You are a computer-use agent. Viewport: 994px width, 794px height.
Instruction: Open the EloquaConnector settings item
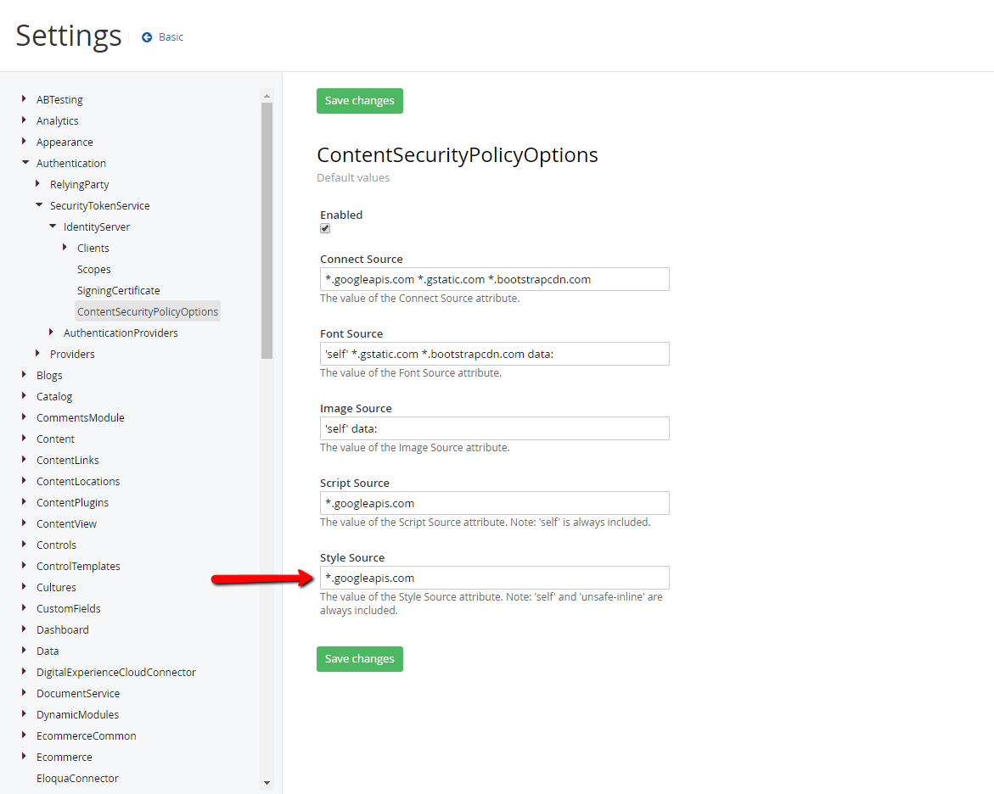coord(77,778)
